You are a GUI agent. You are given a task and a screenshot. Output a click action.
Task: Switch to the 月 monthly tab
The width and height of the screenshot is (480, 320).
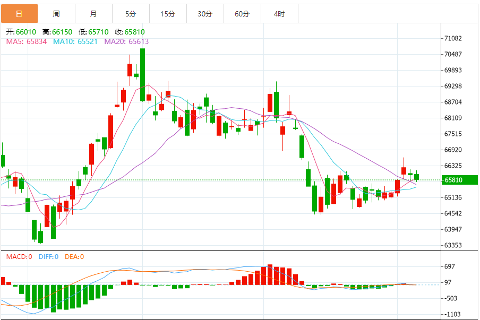point(93,14)
